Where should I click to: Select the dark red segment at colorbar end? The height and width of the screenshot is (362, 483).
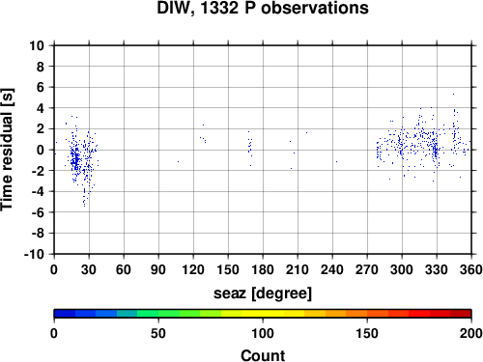click(461, 314)
